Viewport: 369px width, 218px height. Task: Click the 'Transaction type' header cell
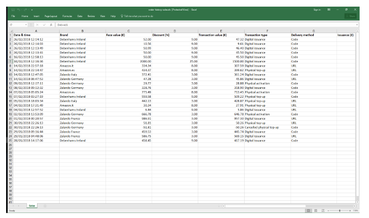coord(267,35)
